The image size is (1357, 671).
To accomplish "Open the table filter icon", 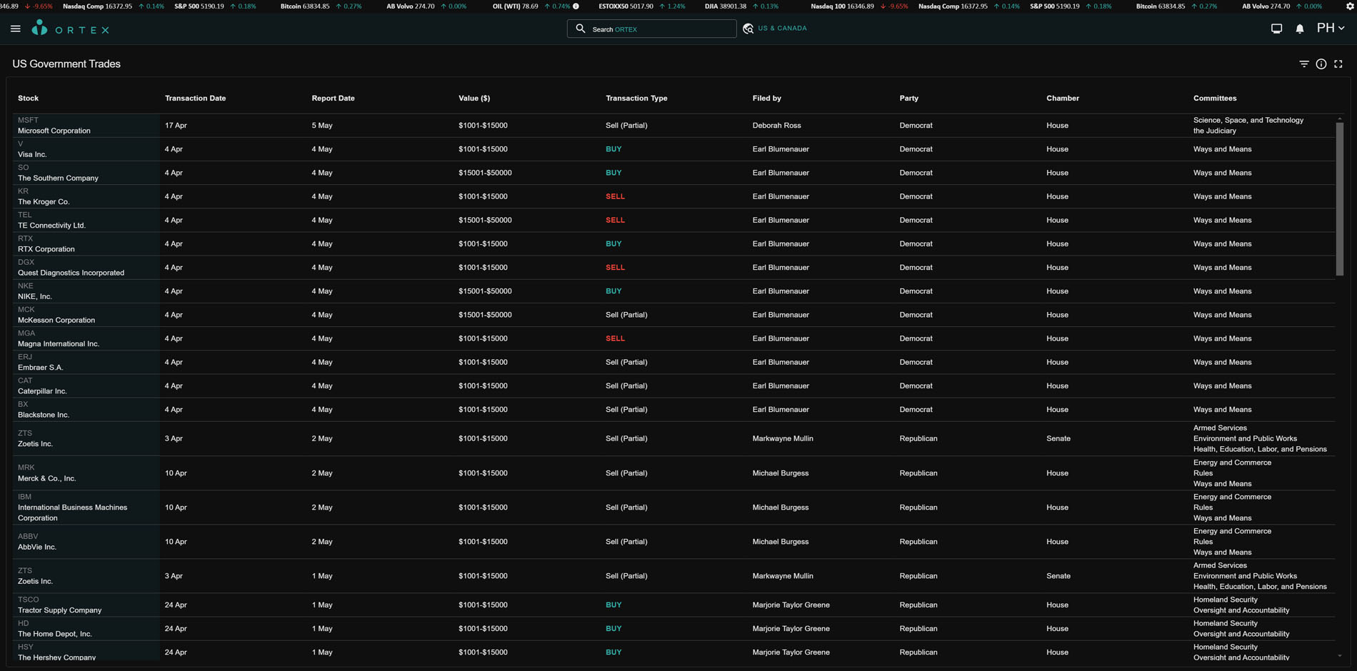I will tap(1303, 64).
